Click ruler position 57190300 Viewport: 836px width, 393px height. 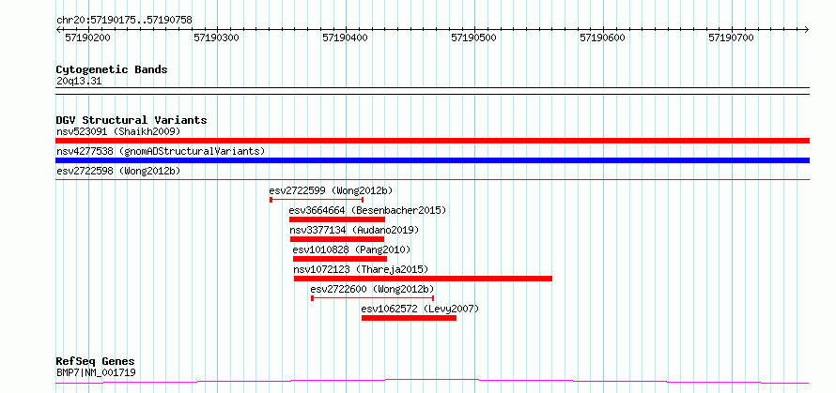216,38
